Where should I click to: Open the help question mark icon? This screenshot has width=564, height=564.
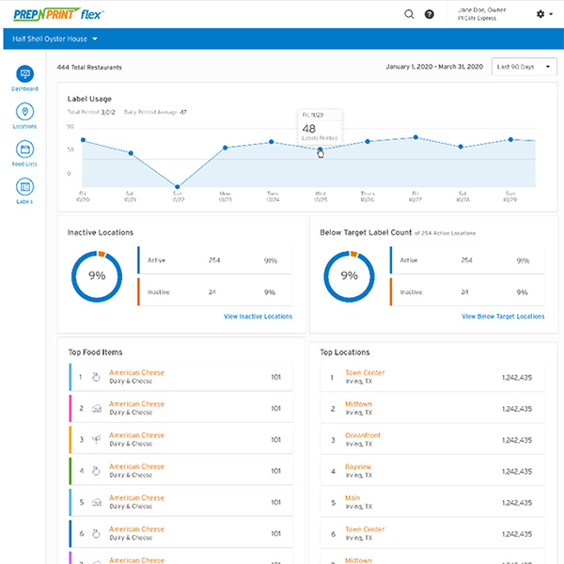pos(430,14)
